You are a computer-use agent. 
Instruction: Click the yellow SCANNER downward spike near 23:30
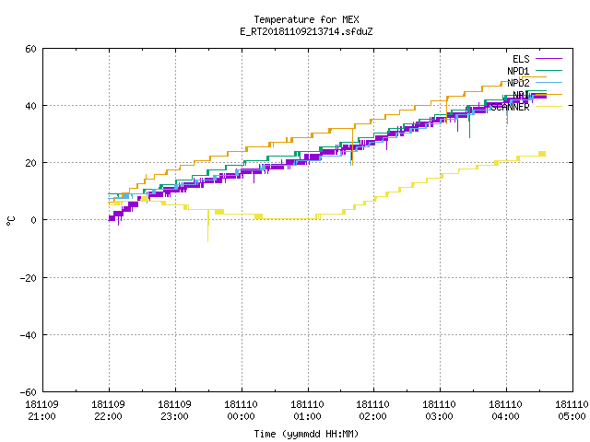(207, 226)
